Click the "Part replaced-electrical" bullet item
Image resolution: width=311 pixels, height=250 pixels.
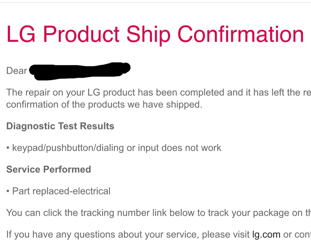pos(61,191)
